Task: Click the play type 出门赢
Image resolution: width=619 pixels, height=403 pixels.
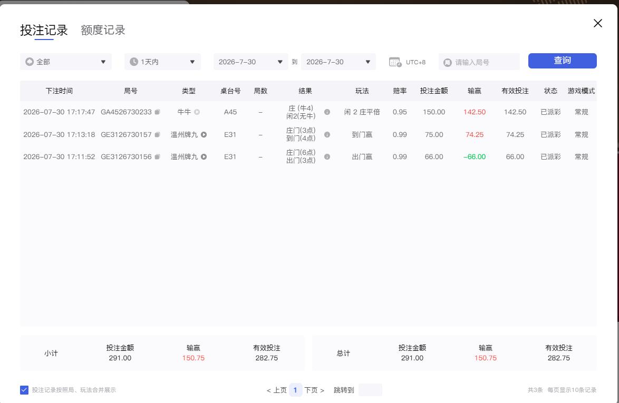Action: [362, 156]
